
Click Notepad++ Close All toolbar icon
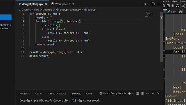(173, 6)
